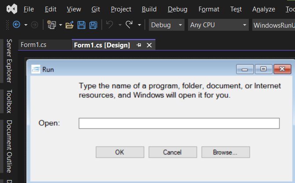Redo the last action
This screenshot has width=295, height=183.
(129, 25)
